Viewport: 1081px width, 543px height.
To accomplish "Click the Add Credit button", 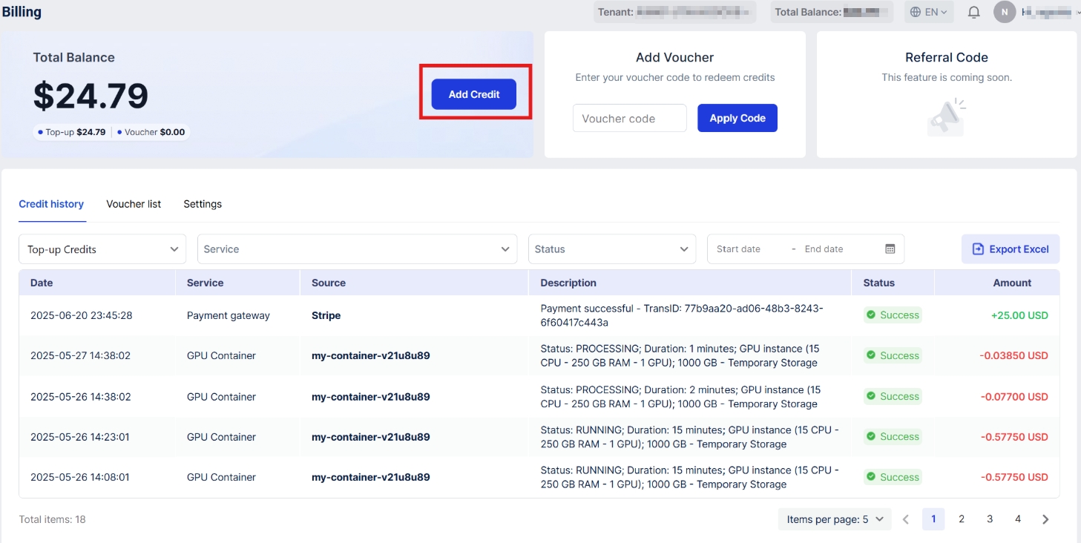I will pyautogui.click(x=474, y=94).
